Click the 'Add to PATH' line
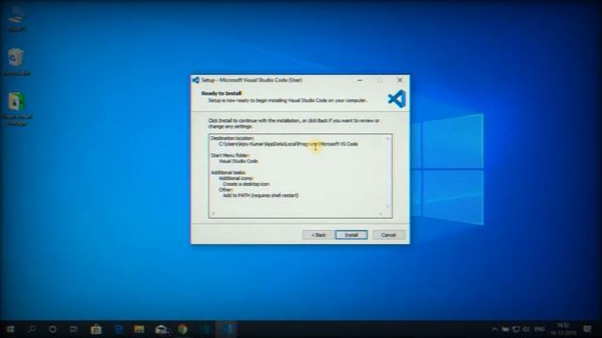602x338 pixels. coord(261,195)
